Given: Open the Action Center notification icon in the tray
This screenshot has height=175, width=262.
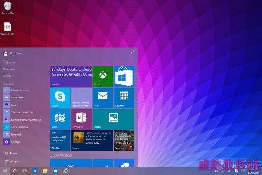Looking at the screenshot, I should [x=236, y=171].
